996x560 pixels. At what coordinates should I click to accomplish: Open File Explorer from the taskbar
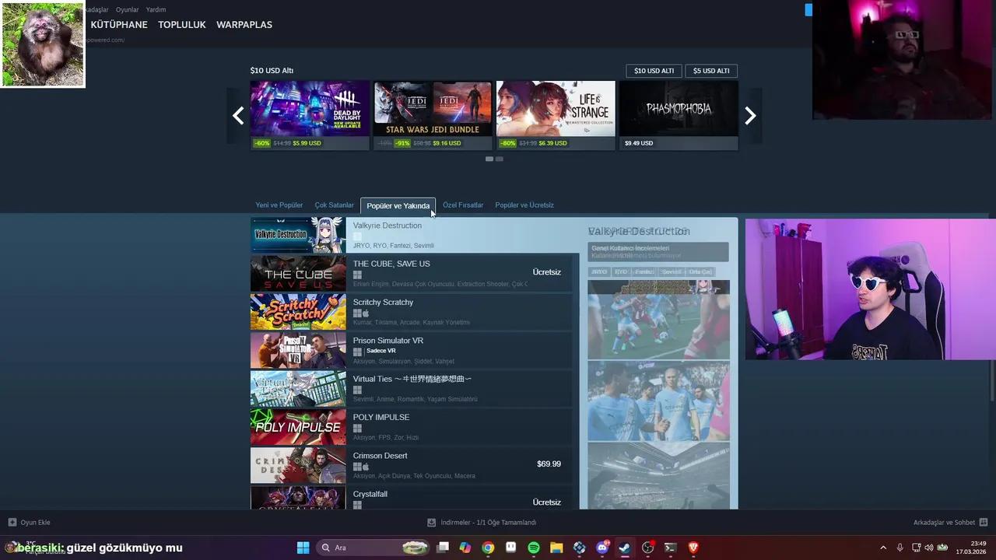pyautogui.click(x=556, y=548)
